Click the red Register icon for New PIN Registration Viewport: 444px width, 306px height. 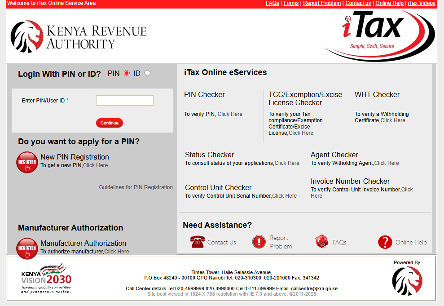coord(27,162)
